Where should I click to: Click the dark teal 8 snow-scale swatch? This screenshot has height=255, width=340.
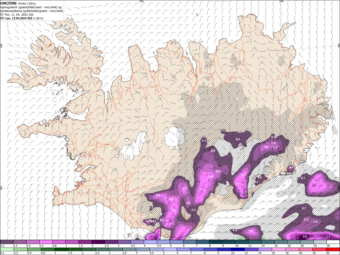pos(215,242)
